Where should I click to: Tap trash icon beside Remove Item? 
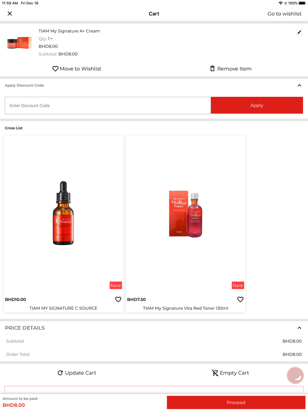[213, 68]
